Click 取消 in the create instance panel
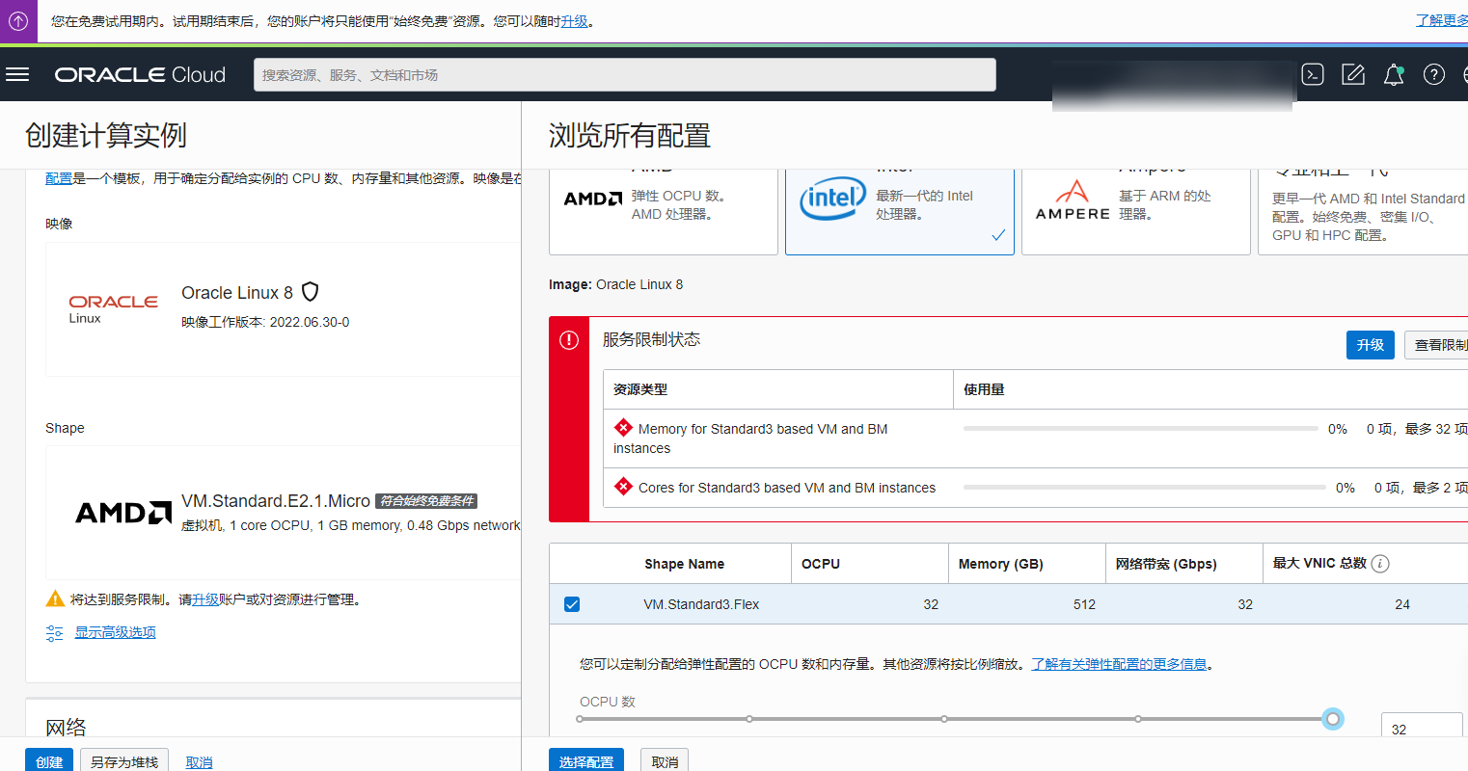The height and width of the screenshot is (771, 1468). coord(199,762)
